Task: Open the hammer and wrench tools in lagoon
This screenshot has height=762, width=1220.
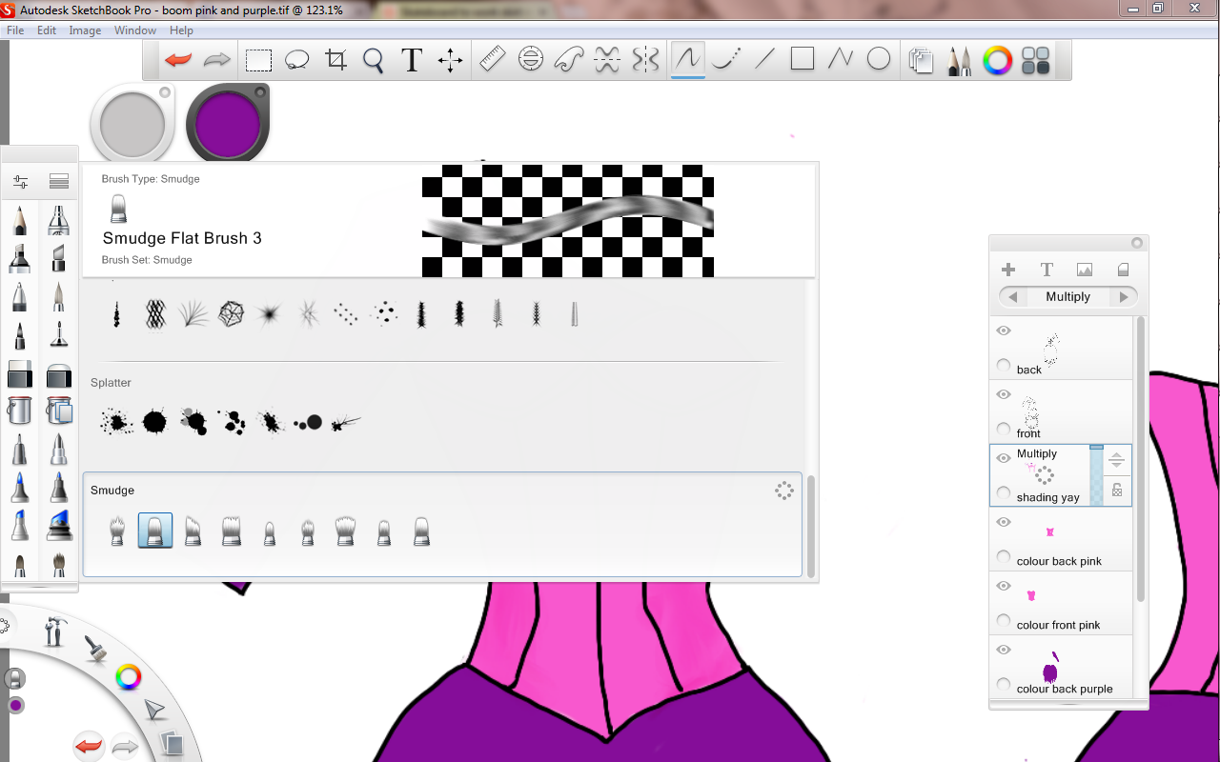Action: [55, 632]
